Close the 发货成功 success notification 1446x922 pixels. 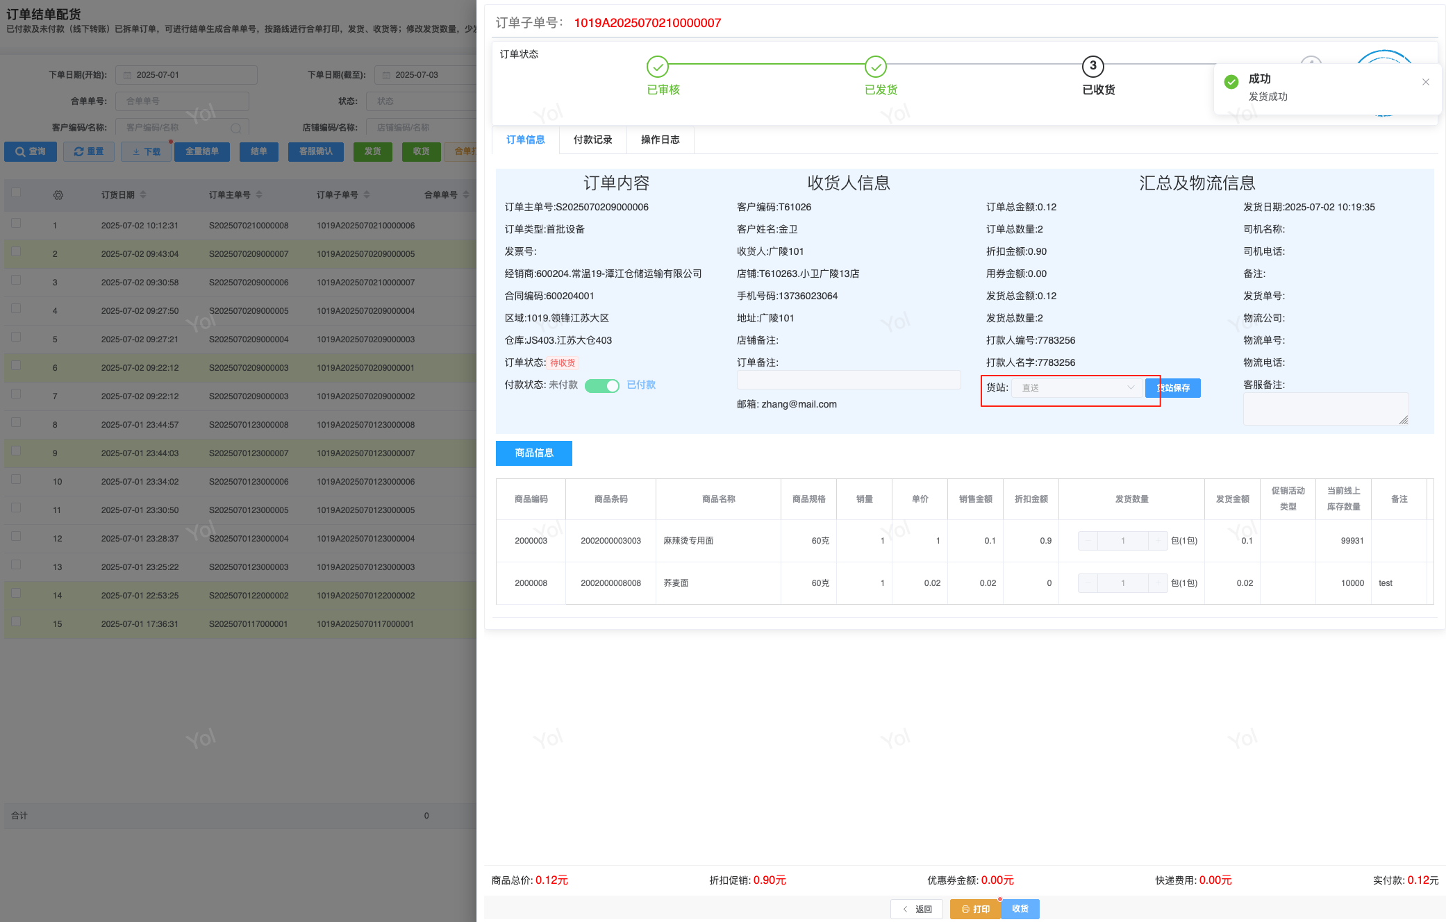pos(1425,82)
